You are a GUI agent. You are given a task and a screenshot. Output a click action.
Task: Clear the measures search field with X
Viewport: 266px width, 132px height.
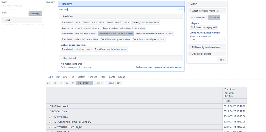(x=179, y=9)
